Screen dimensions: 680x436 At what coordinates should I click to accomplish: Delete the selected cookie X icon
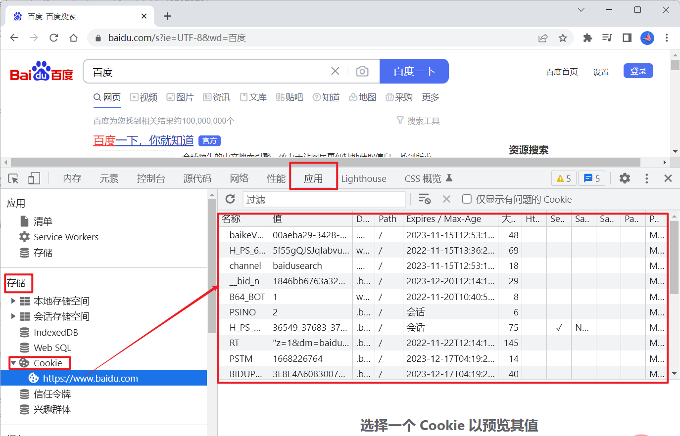pos(446,199)
